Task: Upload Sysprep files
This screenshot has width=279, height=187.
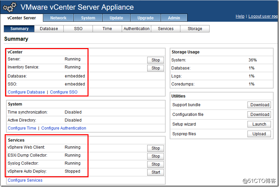Action: click(x=259, y=134)
